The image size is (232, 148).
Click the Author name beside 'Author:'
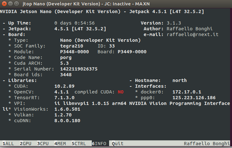(x=190, y=29)
